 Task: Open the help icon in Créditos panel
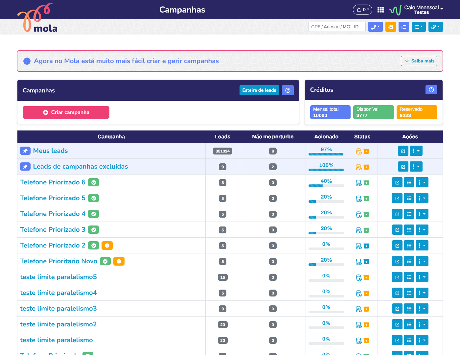pyautogui.click(x=431, y=90)
